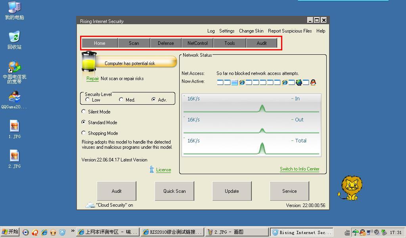Open the Help menu
The image size is (406, 238).
[x=320, y=31]
